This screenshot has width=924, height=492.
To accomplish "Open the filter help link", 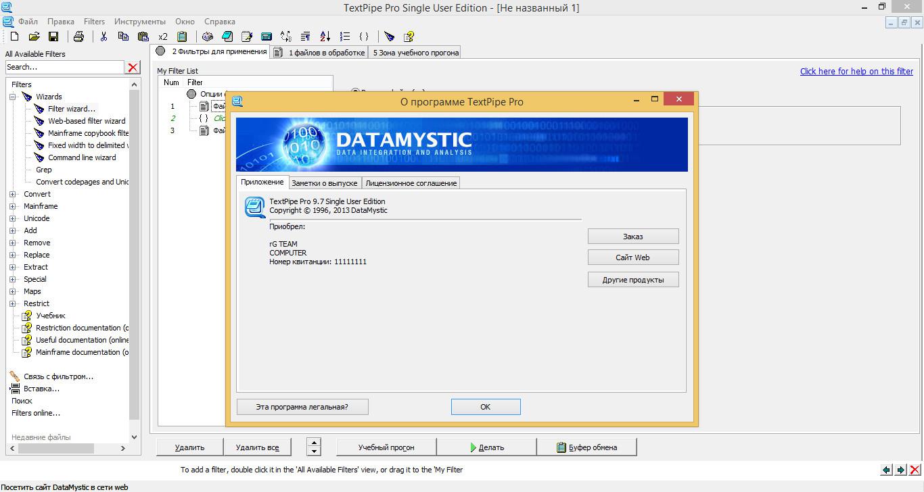I will [856, 71].
